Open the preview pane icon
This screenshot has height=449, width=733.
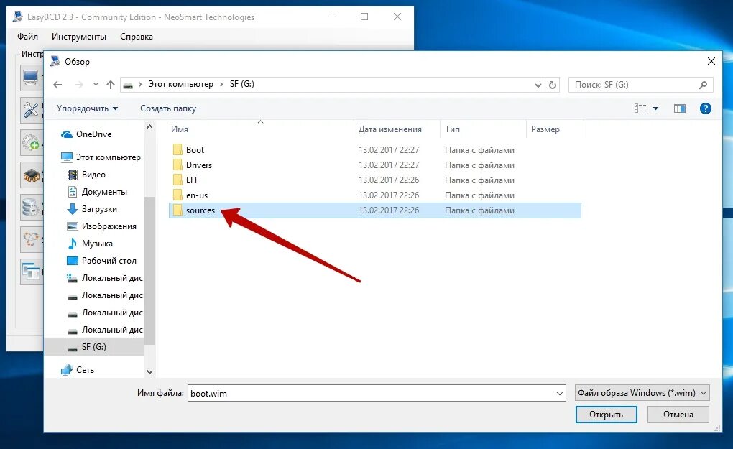click(x=679, y=108)
